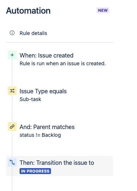Click the status != Backlog text

[x=40, y=135]
